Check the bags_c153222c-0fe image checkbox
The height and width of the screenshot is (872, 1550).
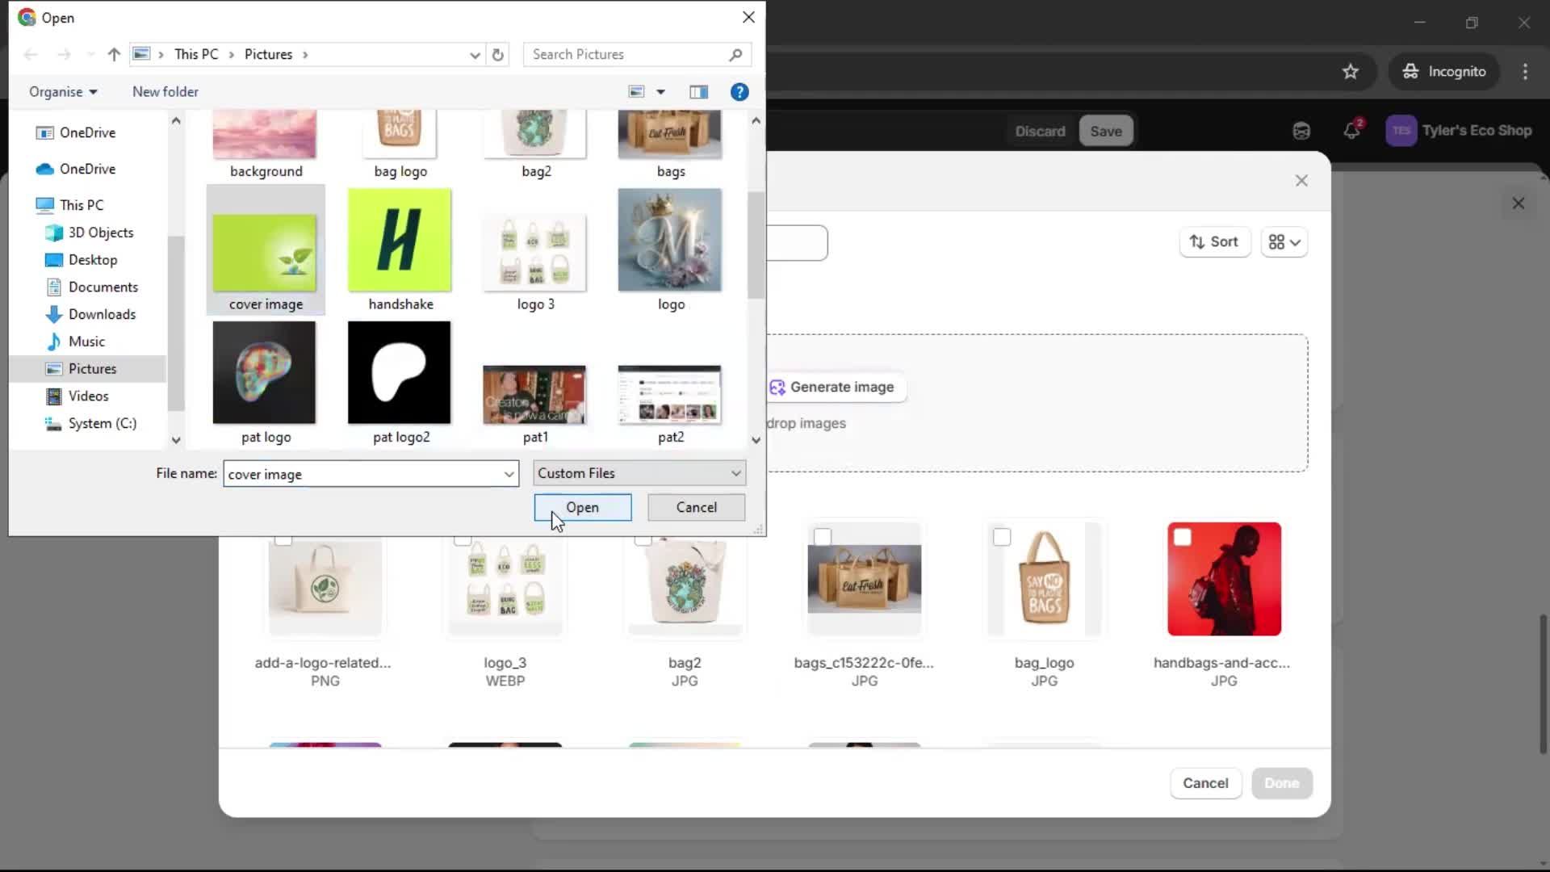823,535
